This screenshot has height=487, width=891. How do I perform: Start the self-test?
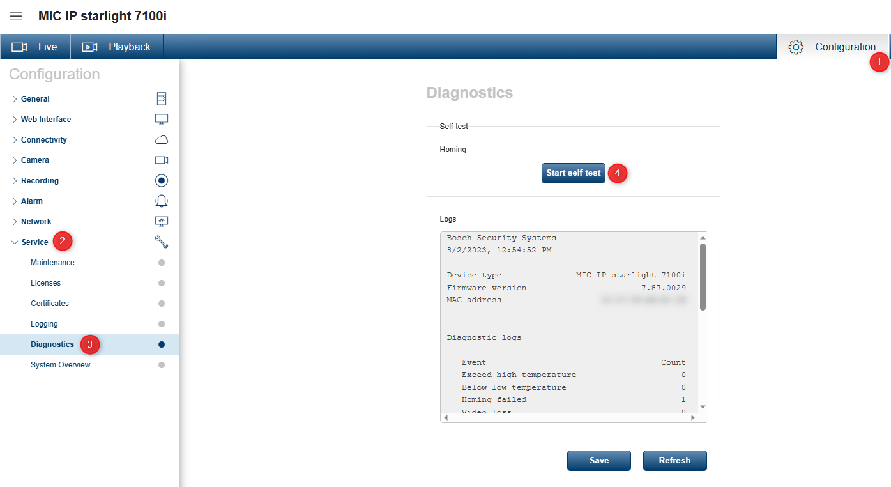574,173
